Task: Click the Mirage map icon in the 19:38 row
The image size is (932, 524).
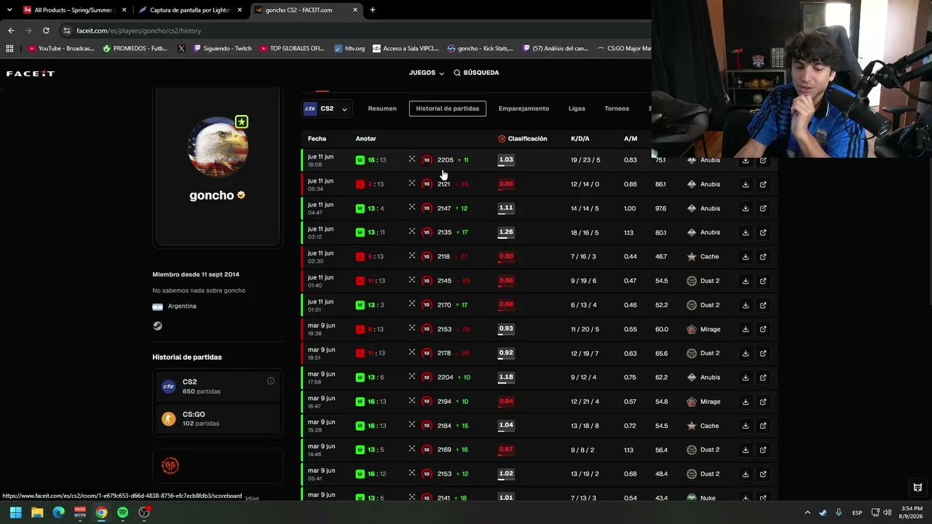Action: pyautogui.click(x=692, y=329)
